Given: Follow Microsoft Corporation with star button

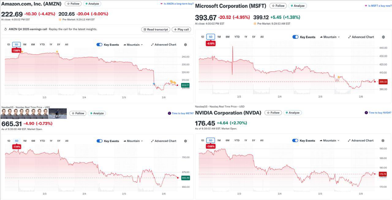Looking at the screenshot, I should [278, 6].
